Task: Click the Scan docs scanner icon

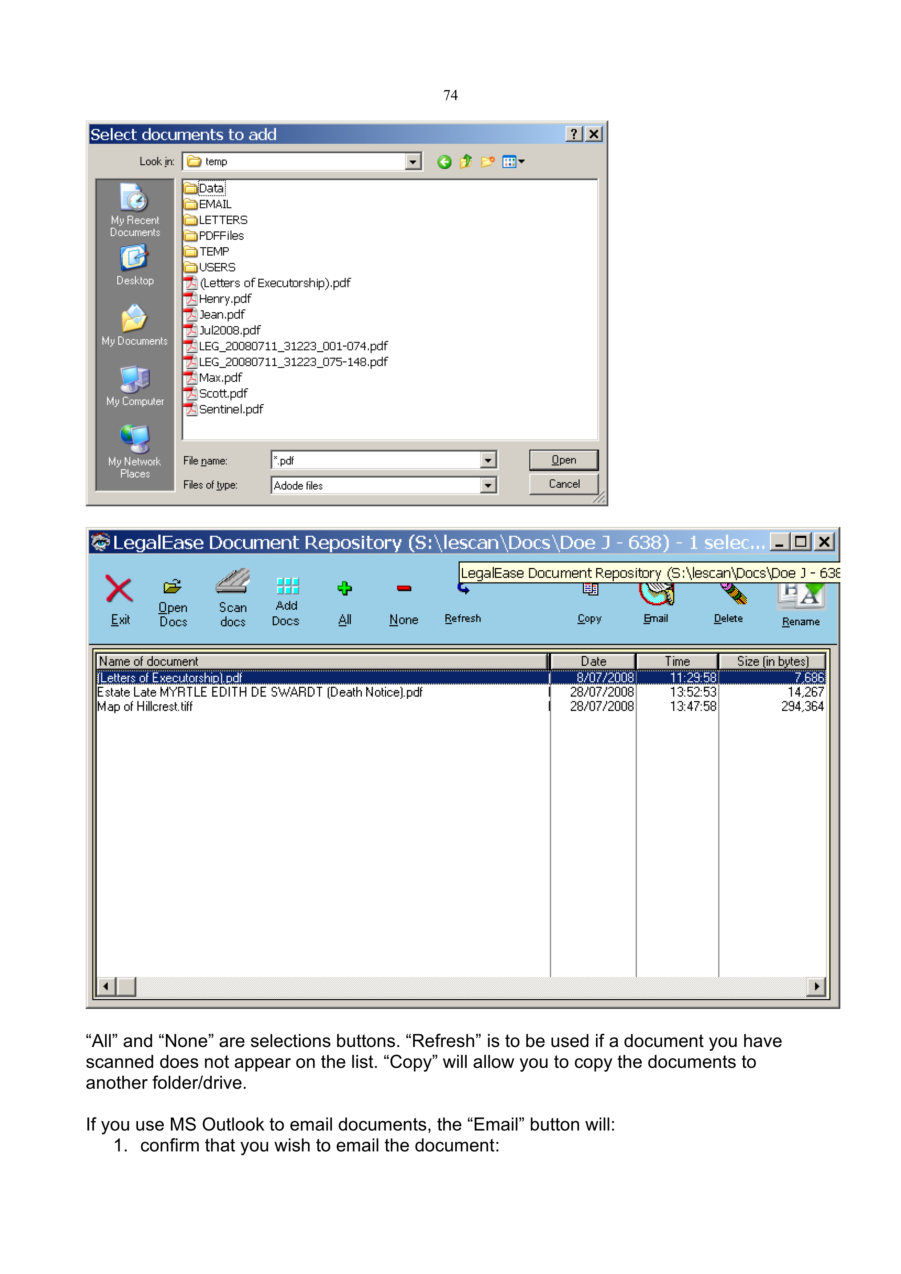Action: coord(232,581)
